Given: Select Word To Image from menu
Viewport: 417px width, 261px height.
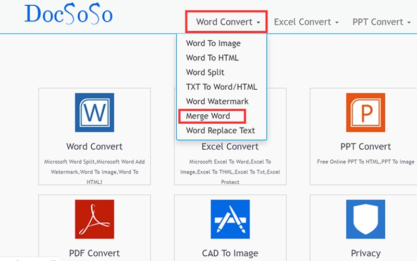Looking at the screenshot, I should pyautogui.click(x=213, y=43).
